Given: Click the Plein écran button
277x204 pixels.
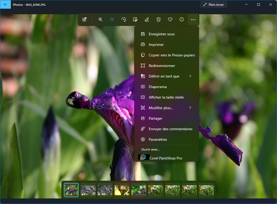Looking at the screenshot, I should (214, 5).
